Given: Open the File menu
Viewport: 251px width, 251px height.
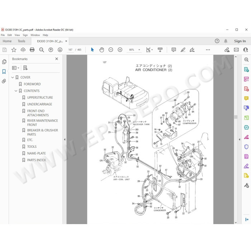Looking at the screenshot, I should (3, 35).
